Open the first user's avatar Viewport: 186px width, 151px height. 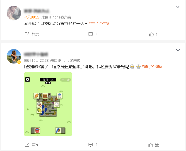14,13
